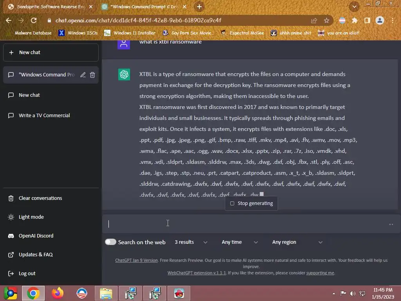Open the browser side panel icon
The height and width of the screenshot is (301, 401).
(x=367, y=20)
